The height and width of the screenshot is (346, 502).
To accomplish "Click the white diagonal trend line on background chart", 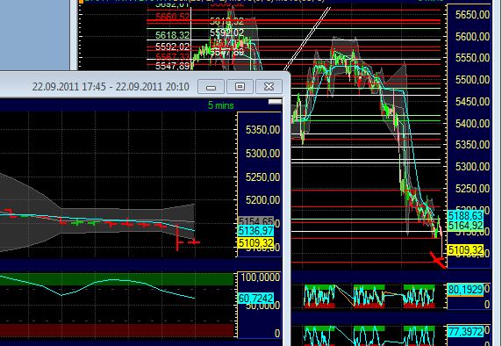I will [x=307, y=39].
